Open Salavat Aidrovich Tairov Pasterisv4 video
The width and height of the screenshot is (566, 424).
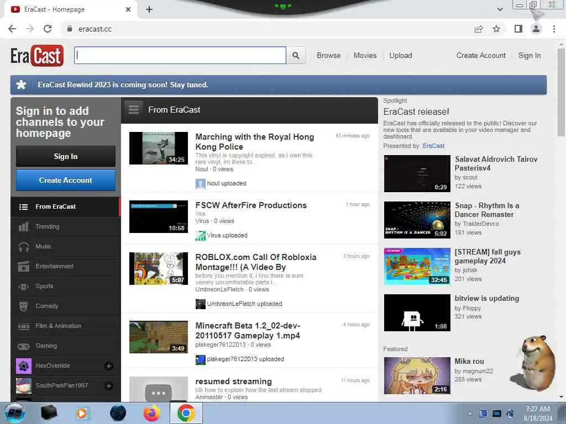496,163
